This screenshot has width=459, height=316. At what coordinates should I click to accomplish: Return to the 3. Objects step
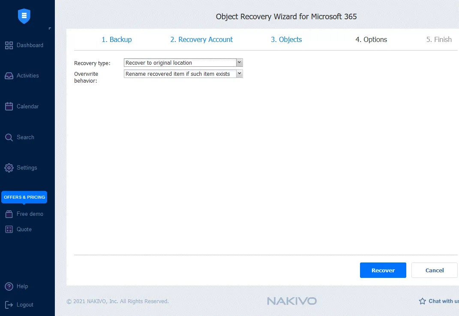click(x=286, y=39)
